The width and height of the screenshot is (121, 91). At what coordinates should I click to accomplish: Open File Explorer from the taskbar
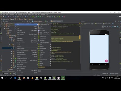click(x=37, y=78)
